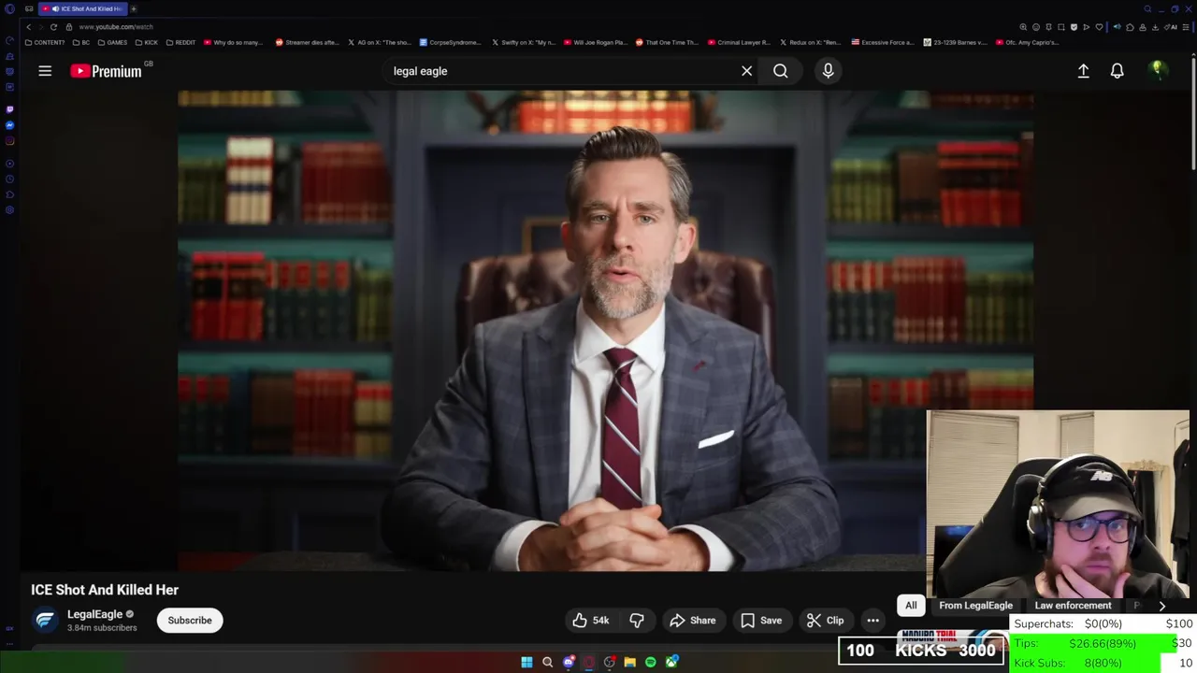The height and width of the screenshot is (673, 1197).
Task: Click the heart bookmark icon in the address bar
Action: (x=1099, y=27)
